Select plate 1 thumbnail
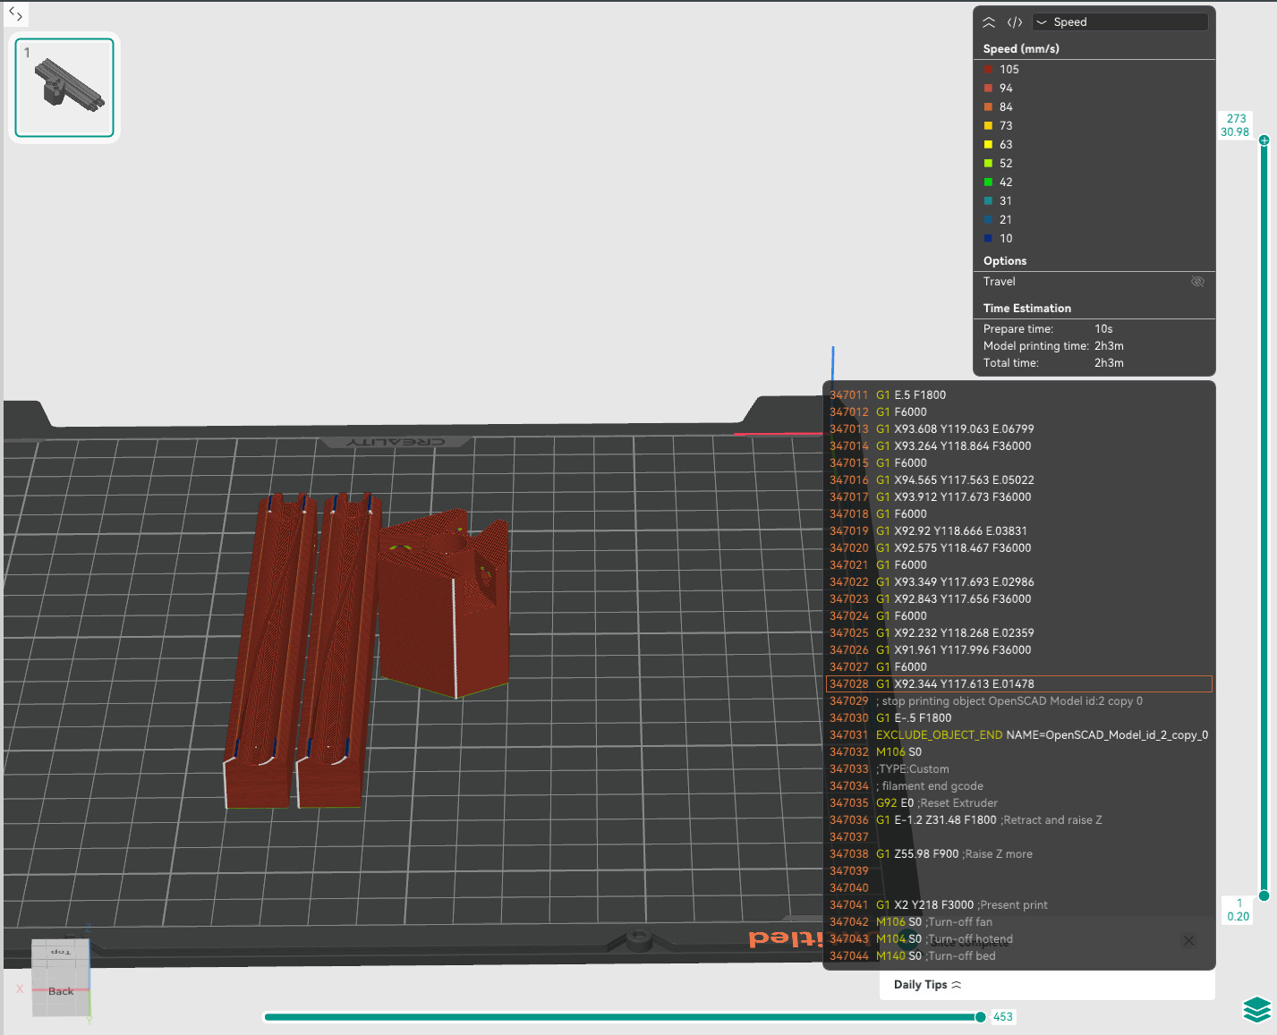This screenshot has width=1277, height=1035. coord(64,88)
